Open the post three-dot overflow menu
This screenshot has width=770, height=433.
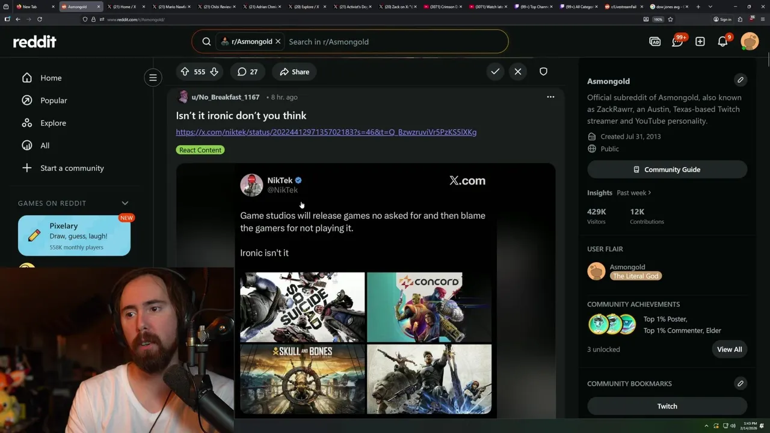click(550, 97)
